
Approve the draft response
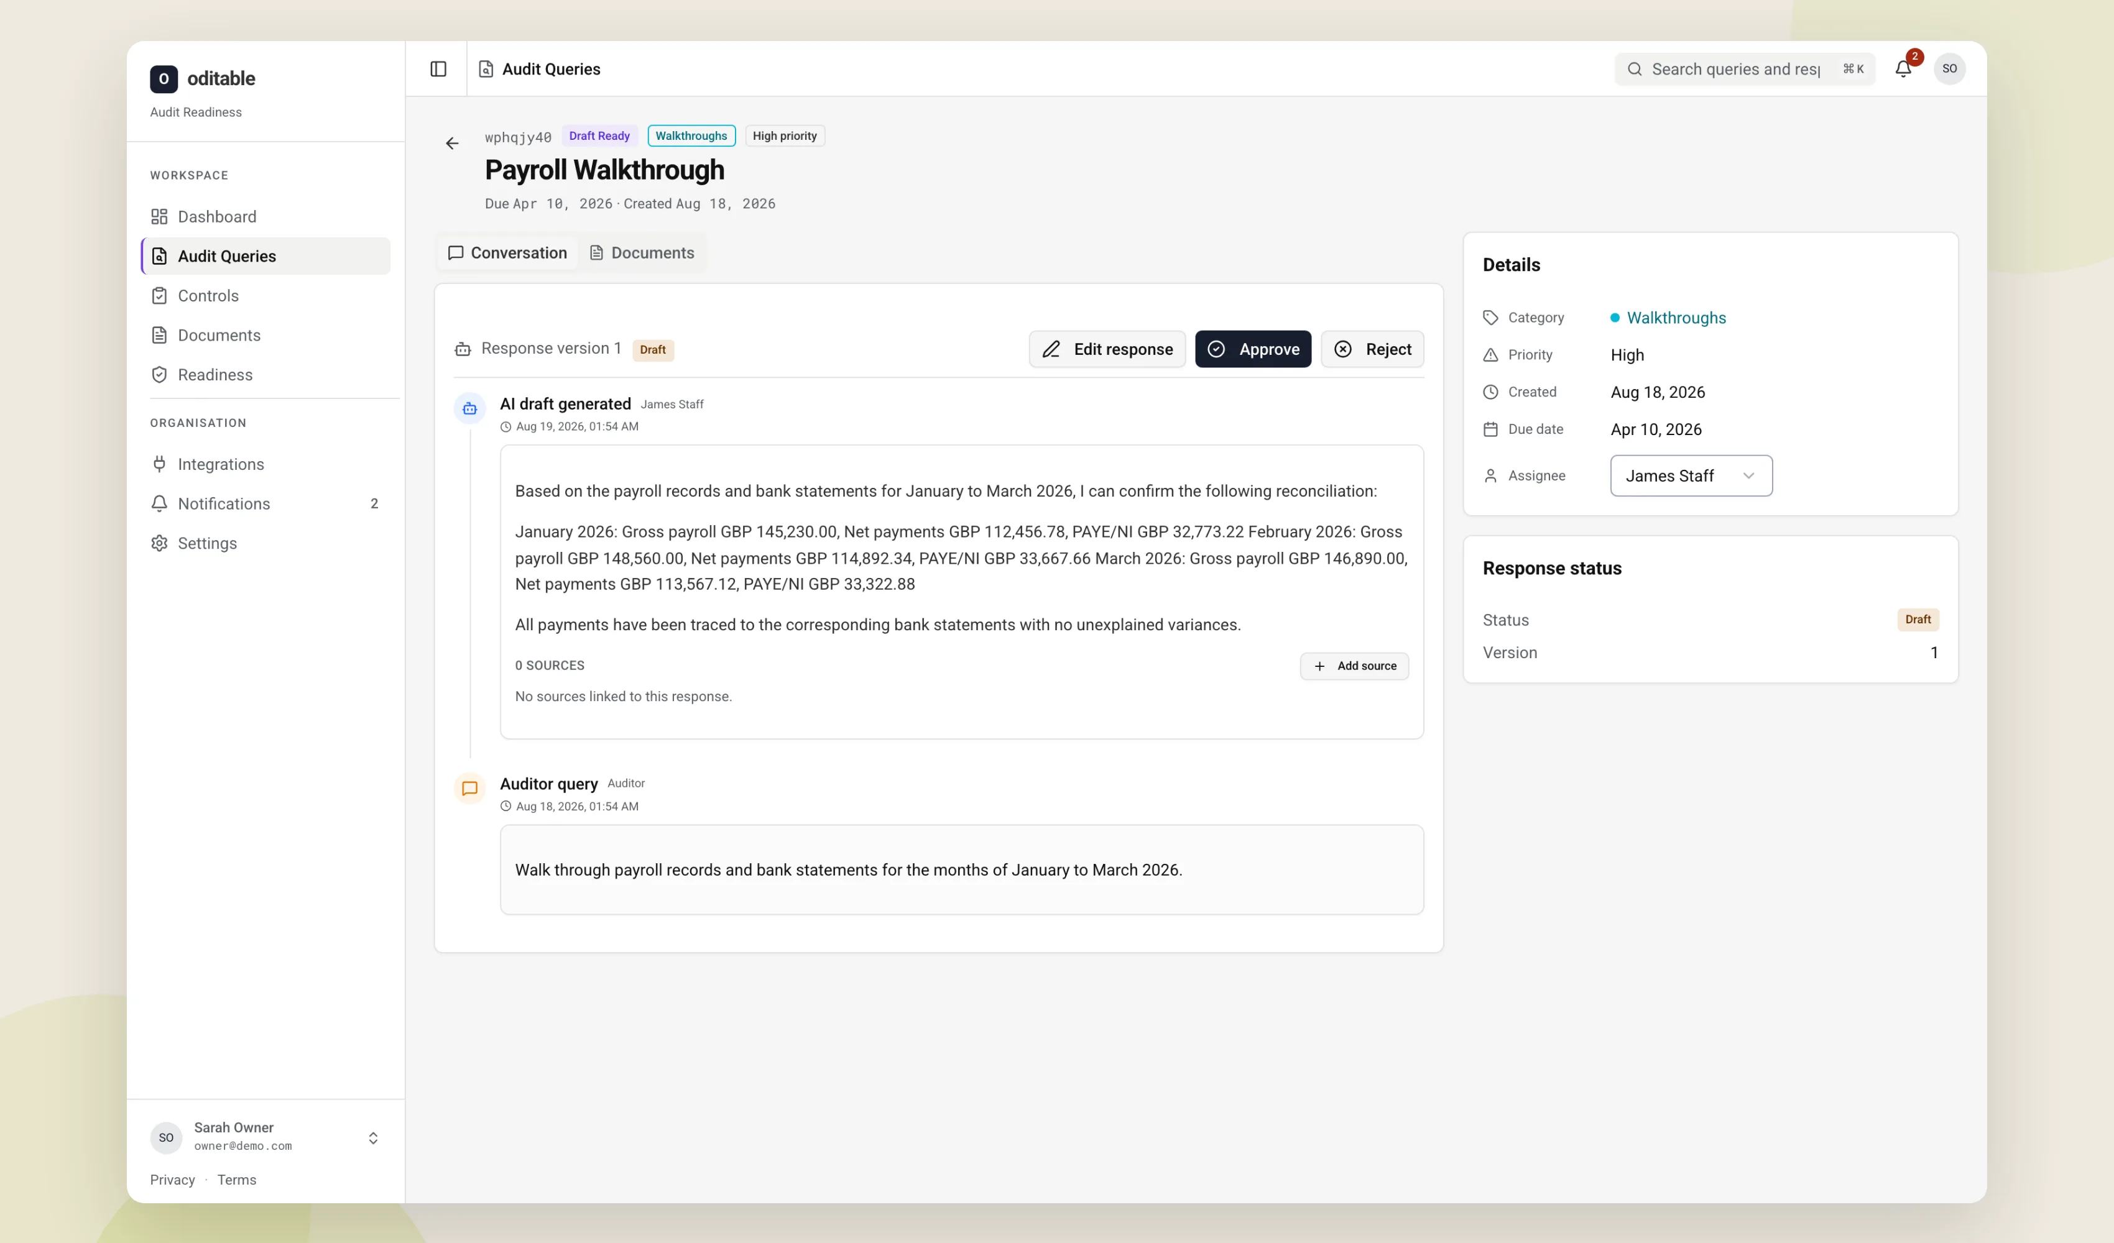(x=1253, y=349)
